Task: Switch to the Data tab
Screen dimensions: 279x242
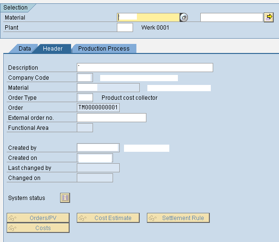Action: 24,49
